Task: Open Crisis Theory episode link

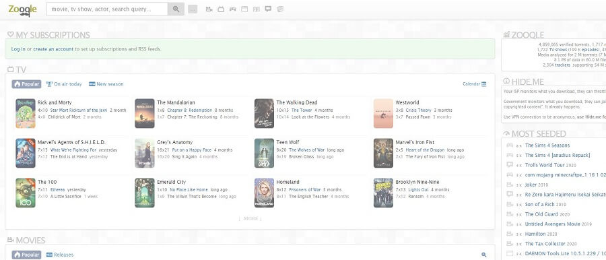Action: (419, 110)
